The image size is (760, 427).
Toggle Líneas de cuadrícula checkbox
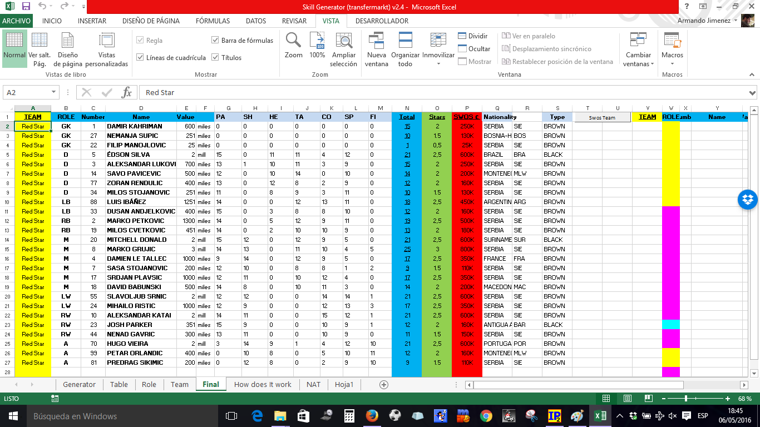point(140,57)
